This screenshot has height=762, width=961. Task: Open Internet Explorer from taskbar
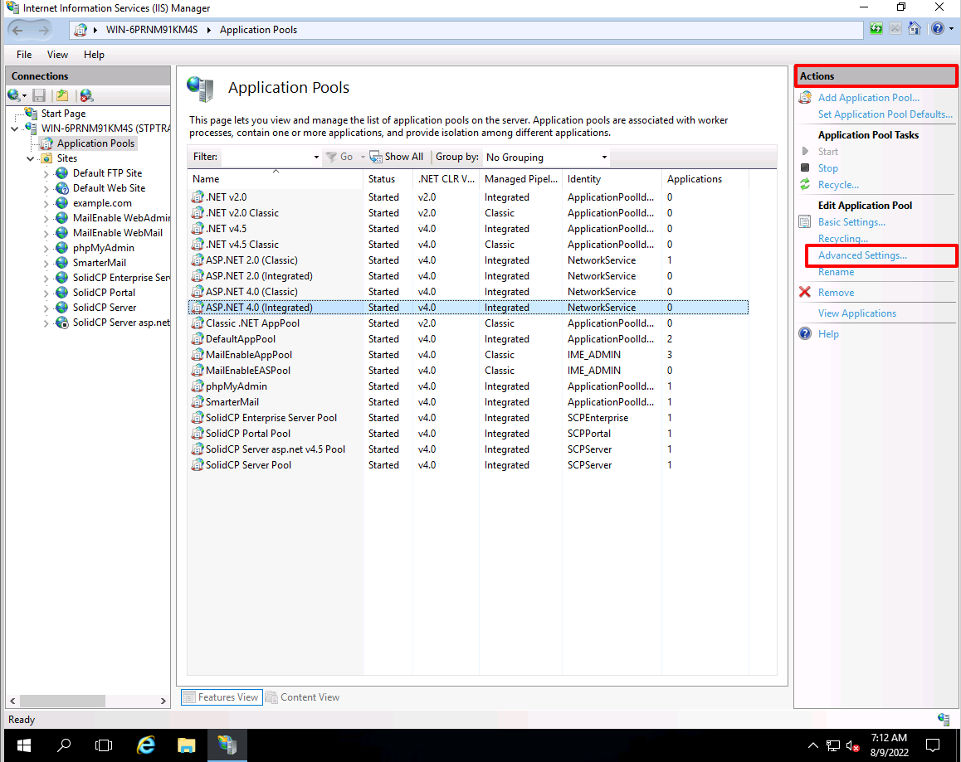tap(146, 745)
